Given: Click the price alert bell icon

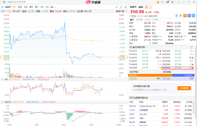Looking at the screenshot, I should tap(177, 15).
